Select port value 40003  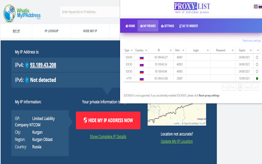click(x=180, y=71)
